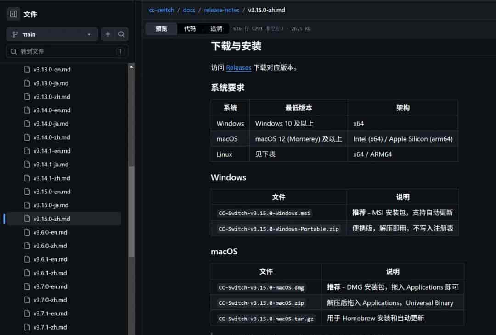Open v3.6.0-zh.md in file tree
496x335 pixels.
click(x=50, y=246)
